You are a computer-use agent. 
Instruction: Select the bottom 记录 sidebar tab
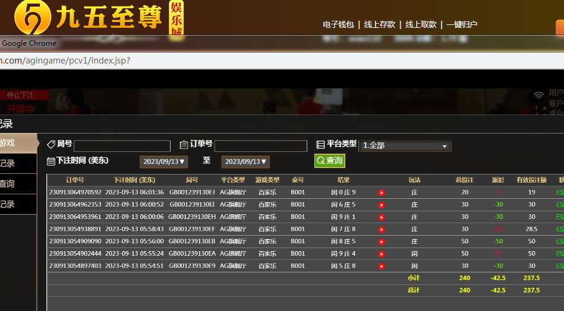click(18, 204)
